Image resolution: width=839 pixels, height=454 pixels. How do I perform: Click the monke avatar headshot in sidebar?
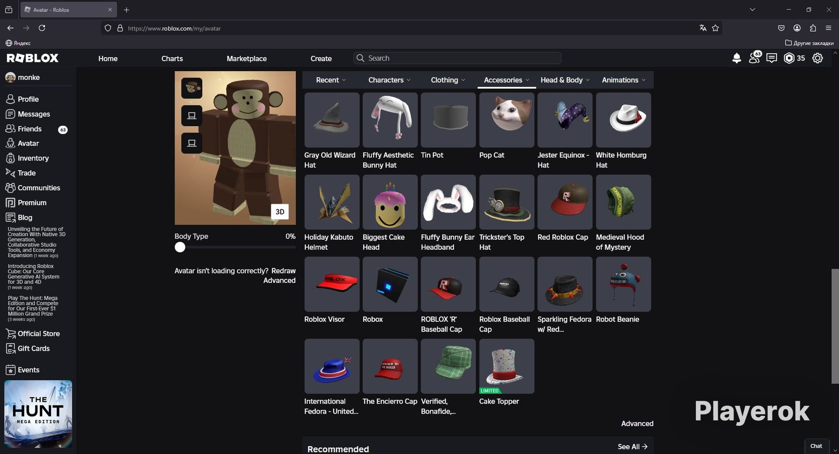(x=10, y=77)
